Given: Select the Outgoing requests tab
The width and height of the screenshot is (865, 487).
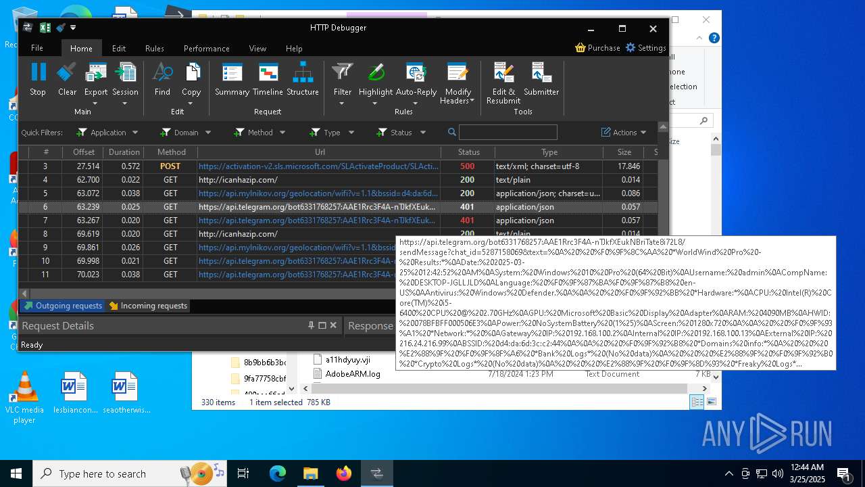Looking at the screenshot, I should click(62, 306).
